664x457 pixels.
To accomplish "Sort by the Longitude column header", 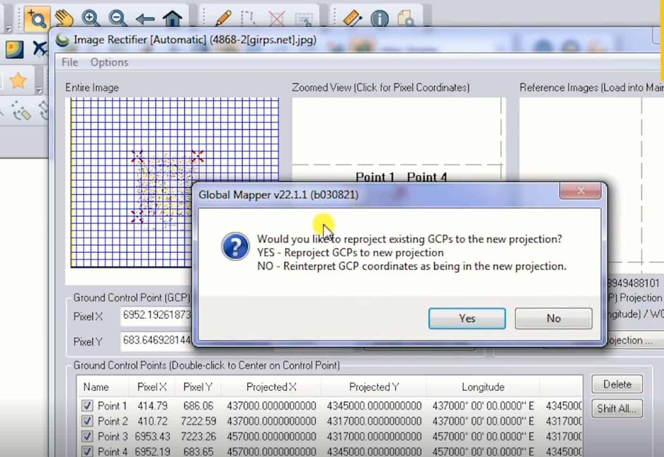I will coord(483,387).
